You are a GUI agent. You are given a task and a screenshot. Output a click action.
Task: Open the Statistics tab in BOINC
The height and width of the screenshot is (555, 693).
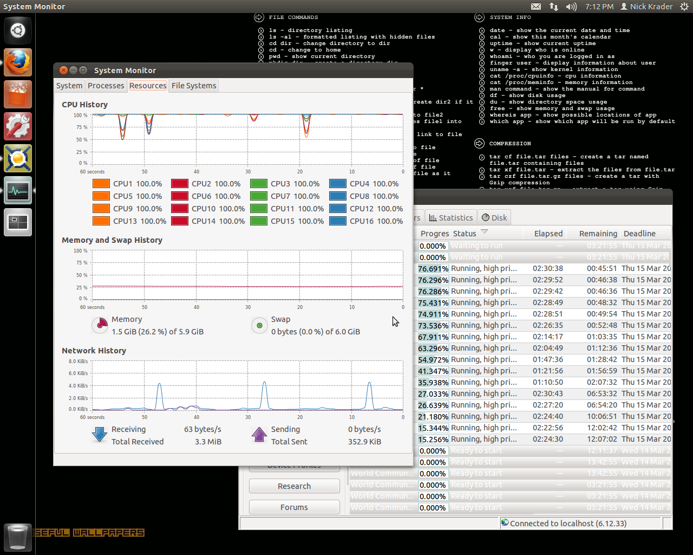tap(450, 217)
